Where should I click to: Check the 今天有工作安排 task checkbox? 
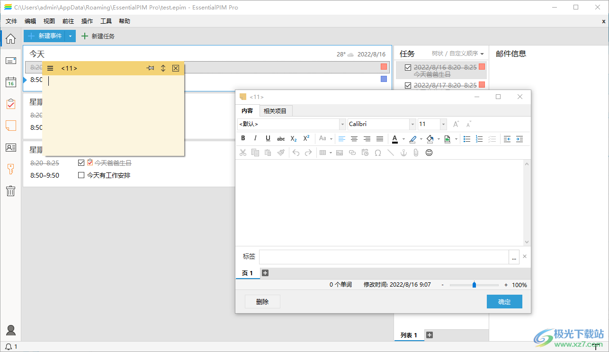81,175
